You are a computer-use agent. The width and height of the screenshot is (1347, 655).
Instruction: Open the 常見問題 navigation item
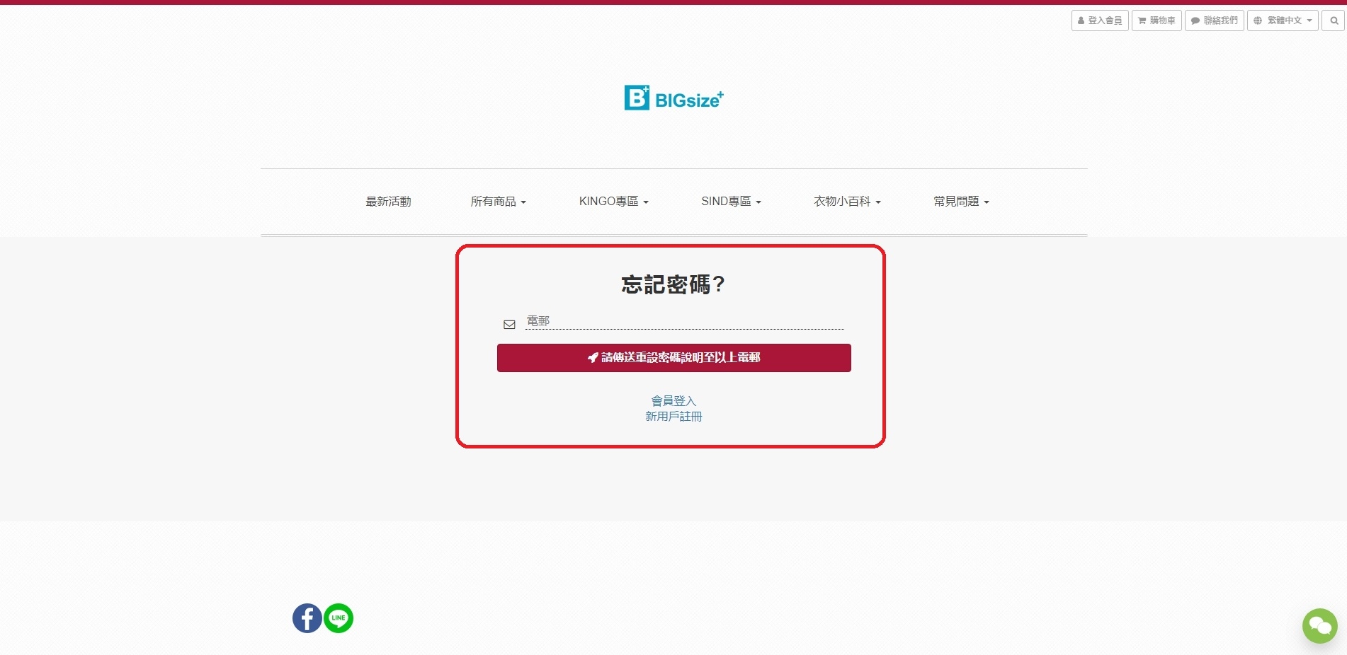(x=961, y=202)
